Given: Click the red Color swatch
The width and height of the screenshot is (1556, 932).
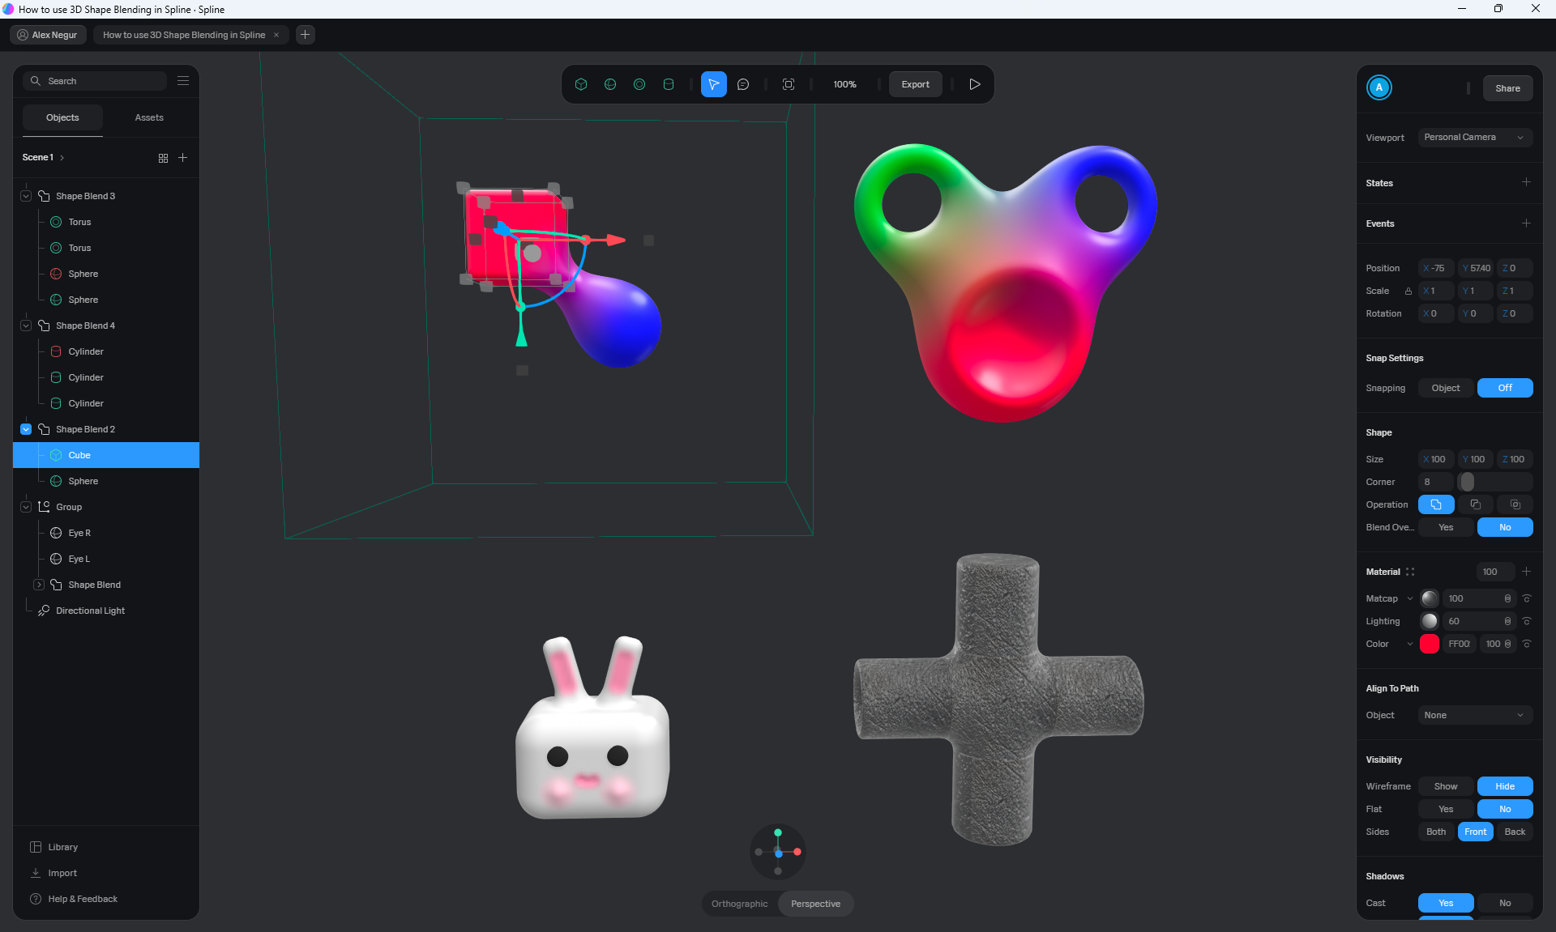Looking at the screenshot, I should click(1429, 644).
